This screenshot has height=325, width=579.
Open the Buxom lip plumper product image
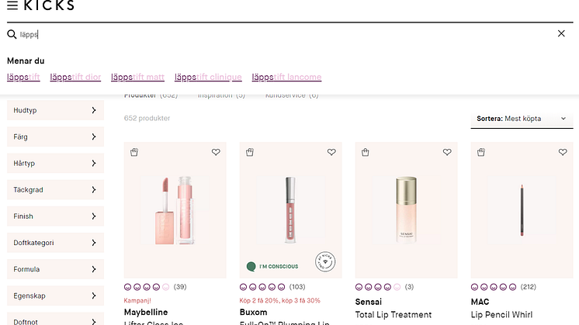tap(290, 210)
